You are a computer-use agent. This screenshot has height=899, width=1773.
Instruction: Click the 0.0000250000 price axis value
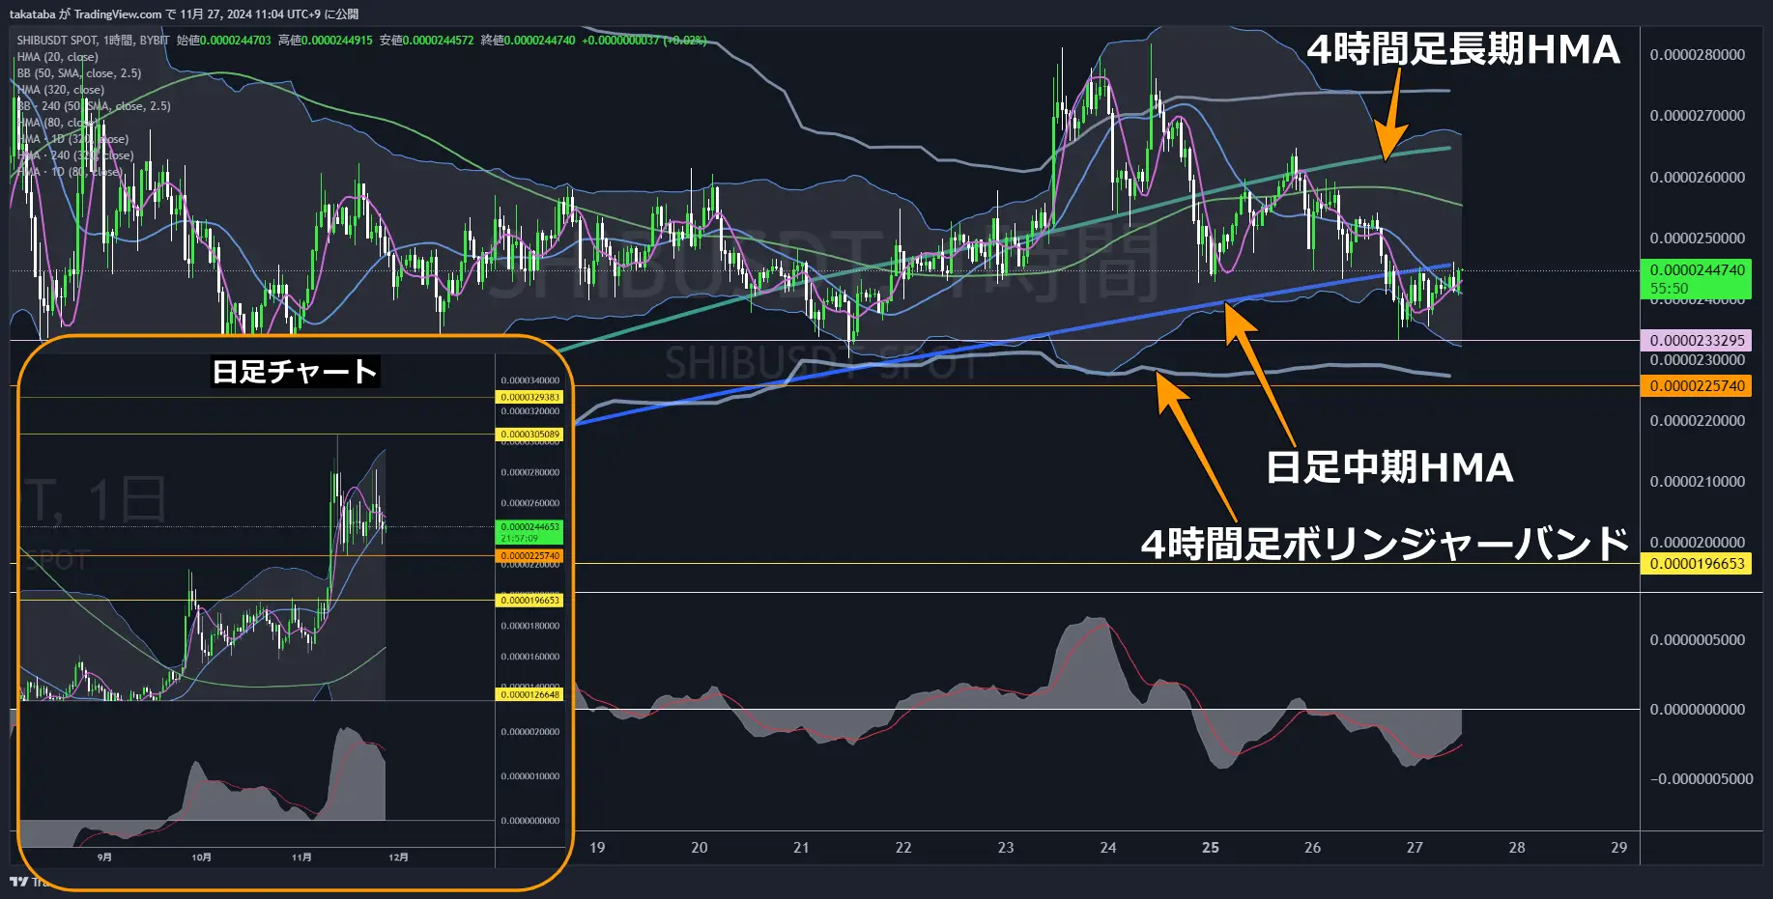tap(1698, 239)
